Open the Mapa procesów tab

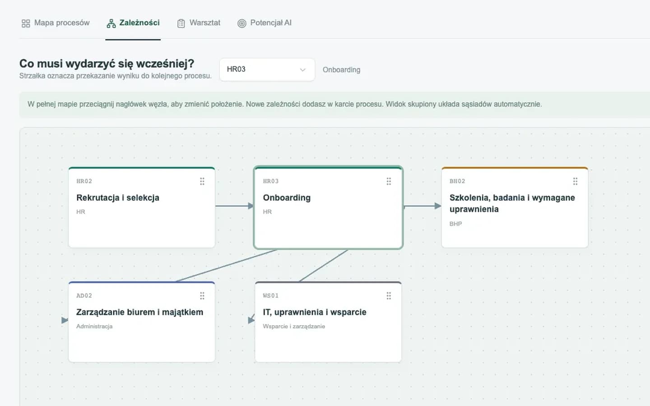[56, 23]
